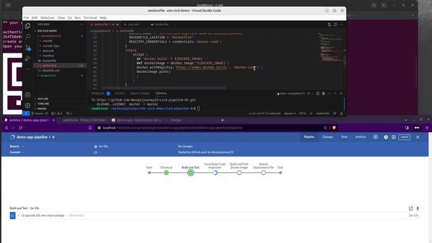Click the editor horizontal scrollbar
Screen dimensions: 432x243
click(x=164, y=88)
